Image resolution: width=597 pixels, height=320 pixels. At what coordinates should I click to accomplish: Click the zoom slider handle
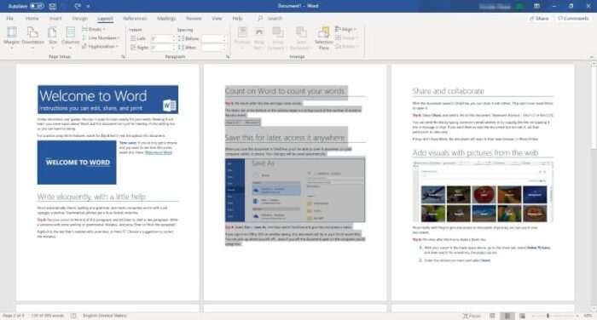tap(548, 316)
